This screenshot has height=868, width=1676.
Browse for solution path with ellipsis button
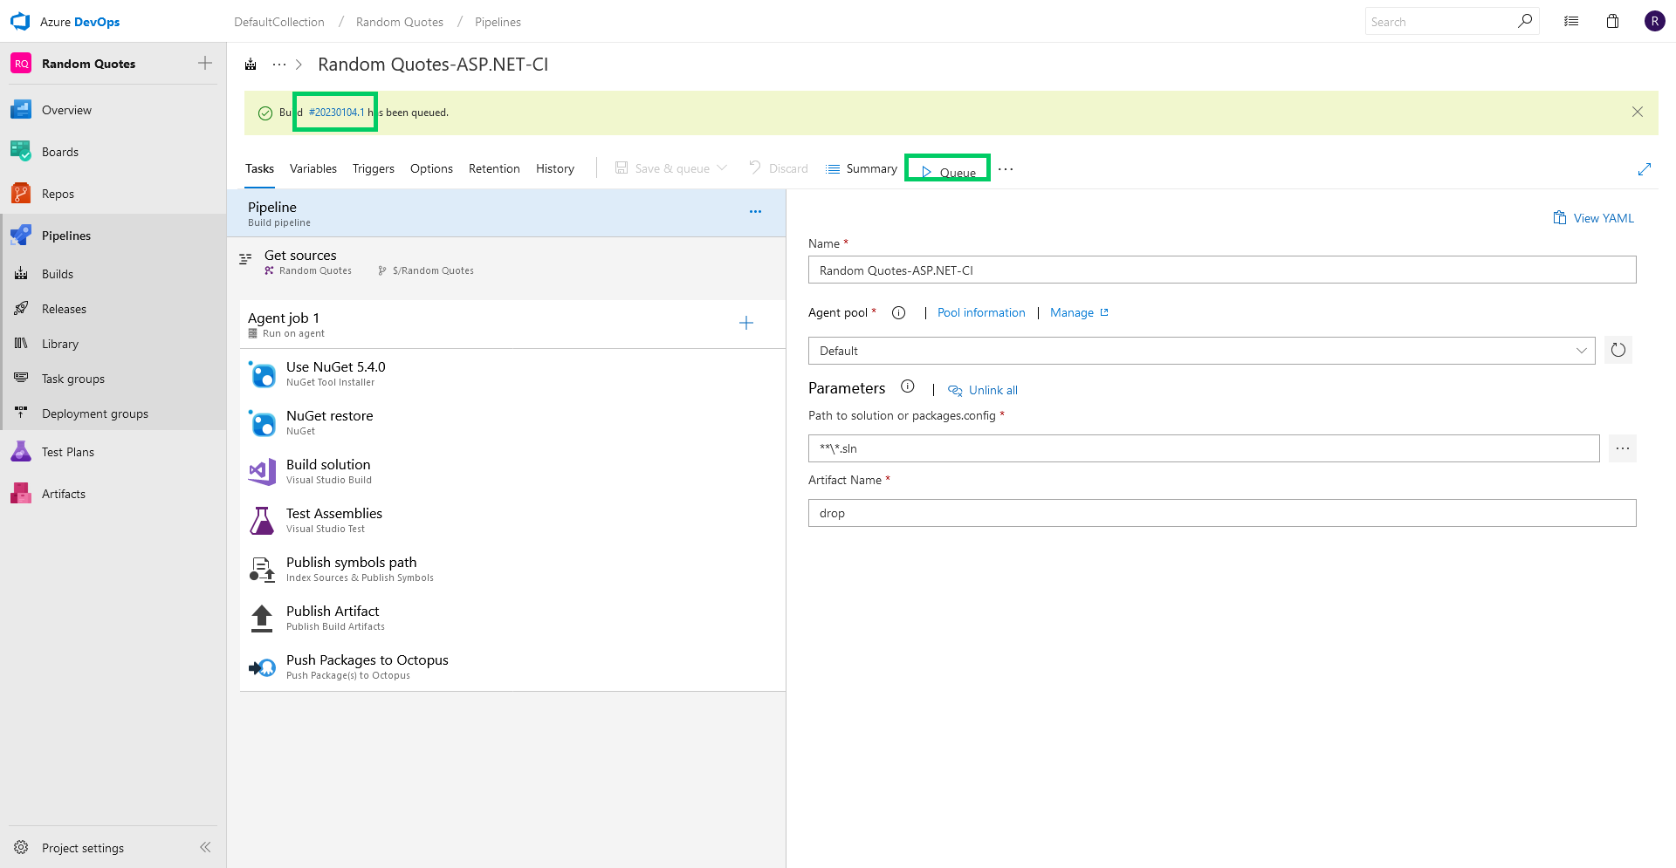coord(1623,448)
